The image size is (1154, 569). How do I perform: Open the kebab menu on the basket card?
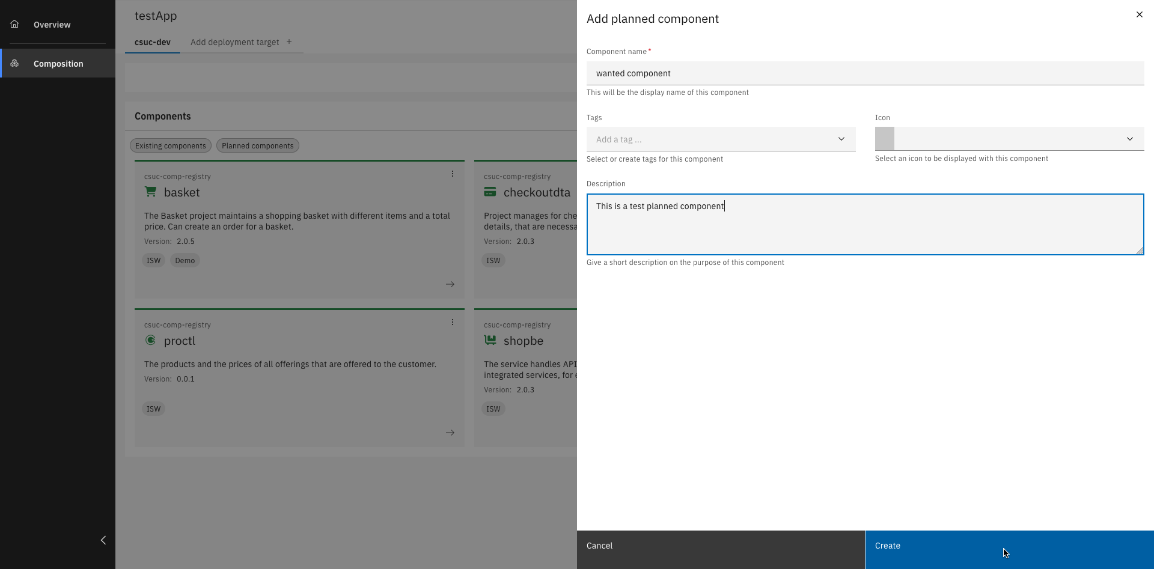[452, 174]
